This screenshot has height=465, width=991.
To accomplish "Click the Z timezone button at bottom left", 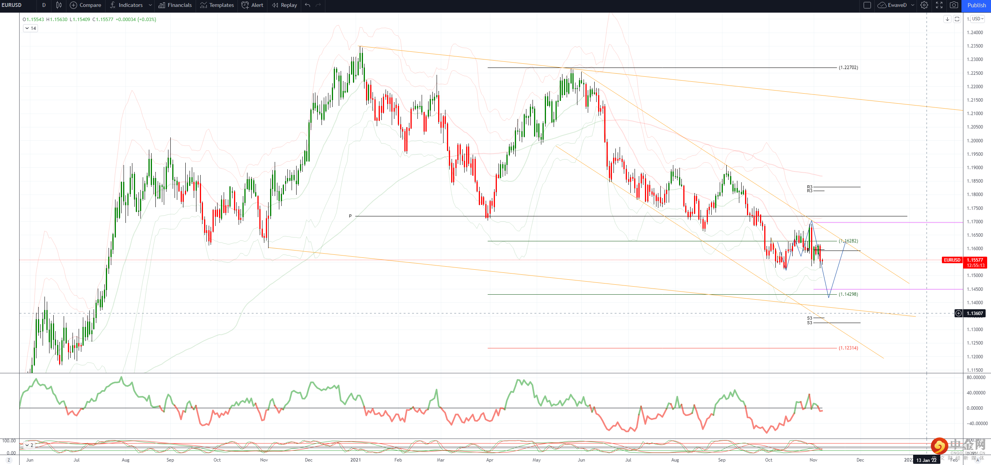I will click(8, 460).
